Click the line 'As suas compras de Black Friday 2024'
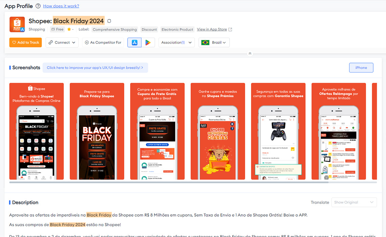 (65, 225)
